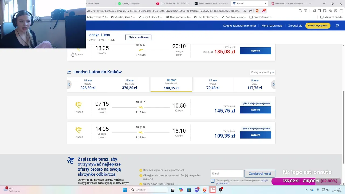
Task: Close the Ryanair tab
Action: pos(265,4)
